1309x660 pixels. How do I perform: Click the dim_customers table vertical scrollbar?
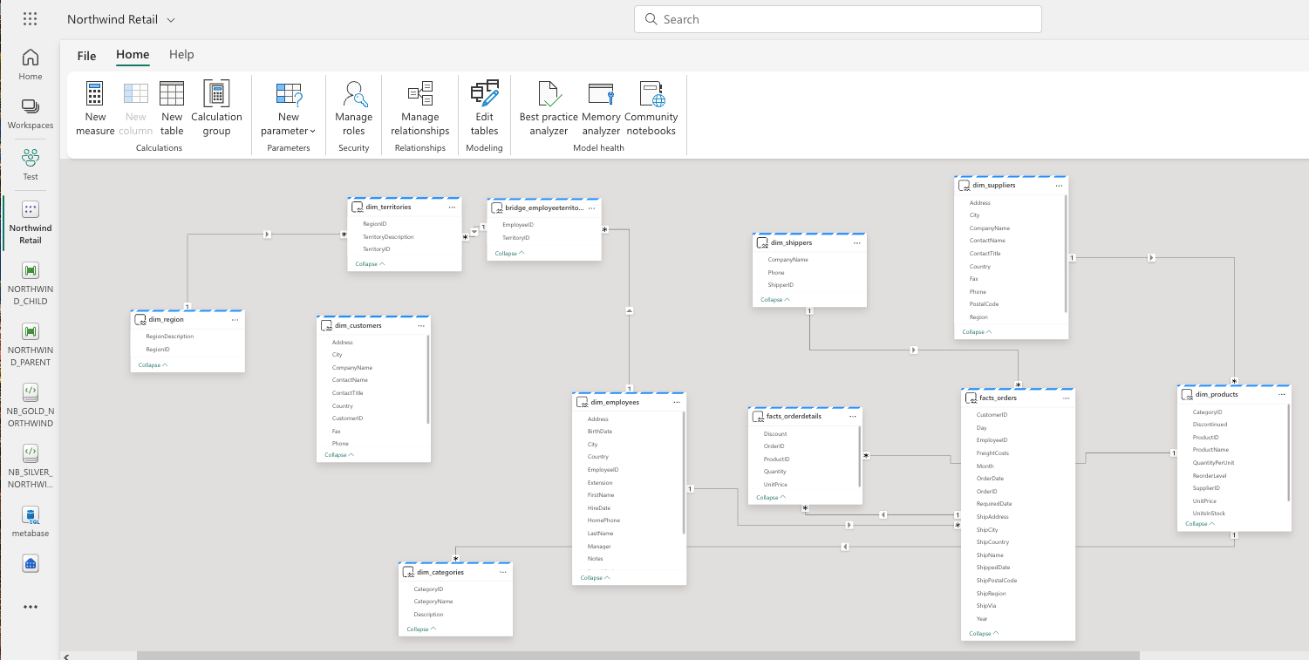(428, 380)
